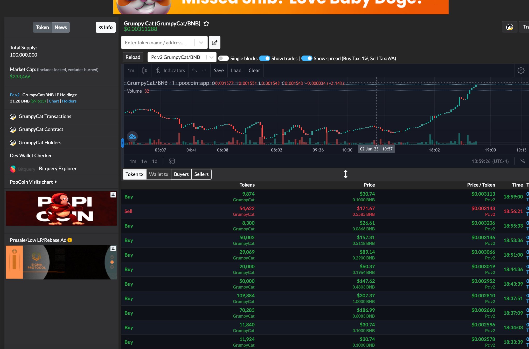This screenshot has height=349, width=529.
Task: Expand the token name dropdown arrow
Action: coord(200,42)
